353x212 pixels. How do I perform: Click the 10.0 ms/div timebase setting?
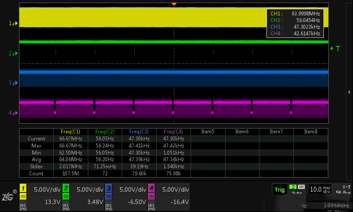tap(320, 189)
